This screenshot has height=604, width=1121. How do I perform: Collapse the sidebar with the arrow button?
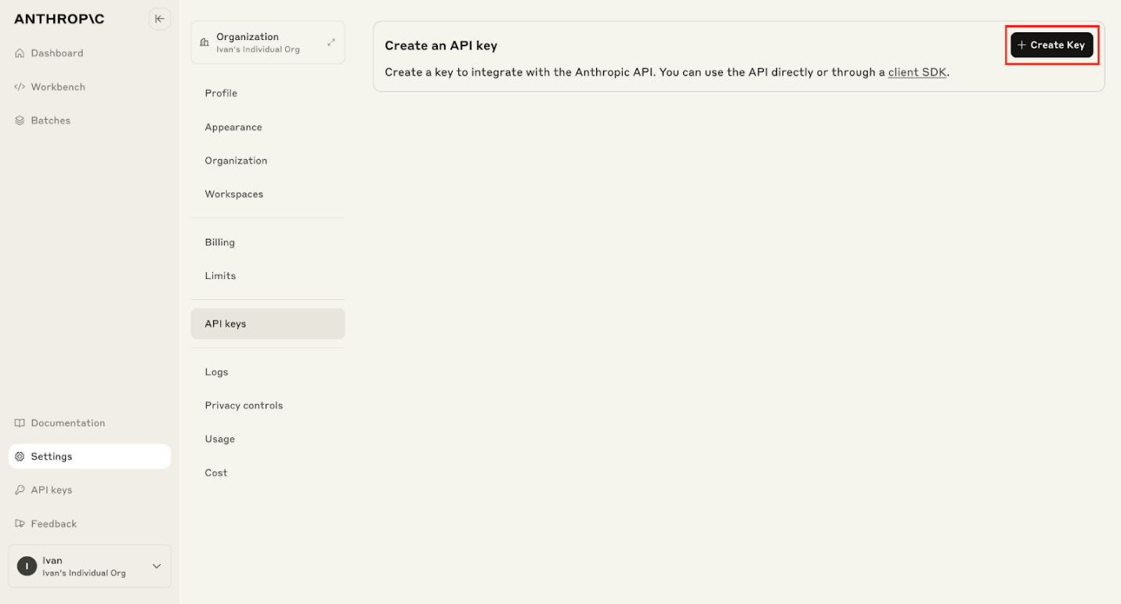[159, 18]
